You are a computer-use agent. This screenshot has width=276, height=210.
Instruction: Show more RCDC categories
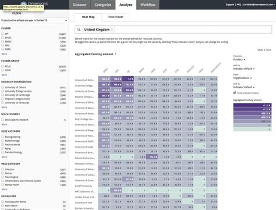(x=4, y=157)
